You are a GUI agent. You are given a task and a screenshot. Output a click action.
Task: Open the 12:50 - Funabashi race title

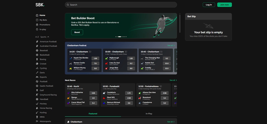(x=111, y=86)
